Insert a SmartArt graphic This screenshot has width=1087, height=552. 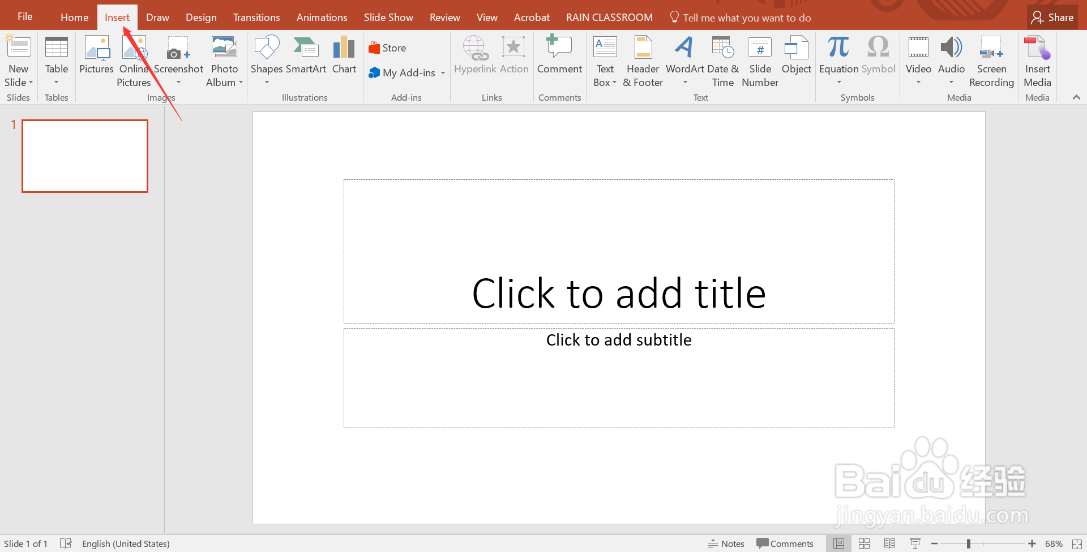(x=306, y=55)
